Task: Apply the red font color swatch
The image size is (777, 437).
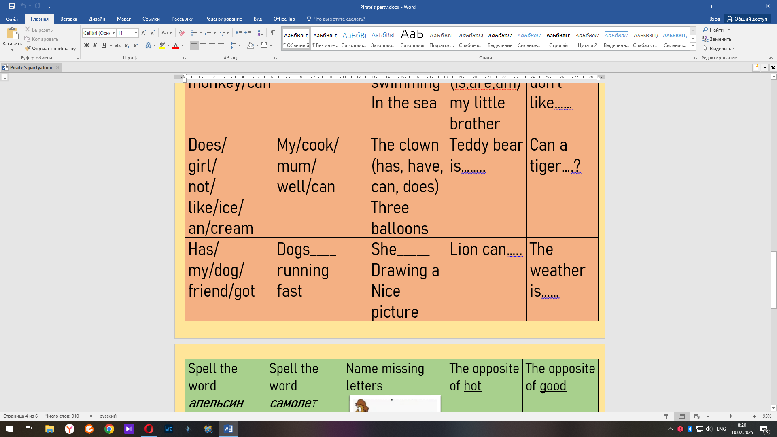Action: (x=176, y=45)
